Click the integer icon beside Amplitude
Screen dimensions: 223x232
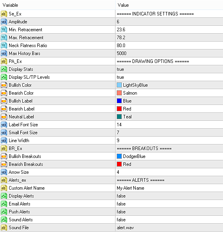(x=4, y=22)
